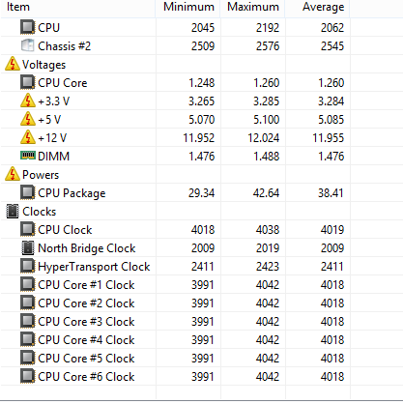Click CPU Core minimum voltage 1.248
This screenshot has height=404, width=403.
[201, 82]
